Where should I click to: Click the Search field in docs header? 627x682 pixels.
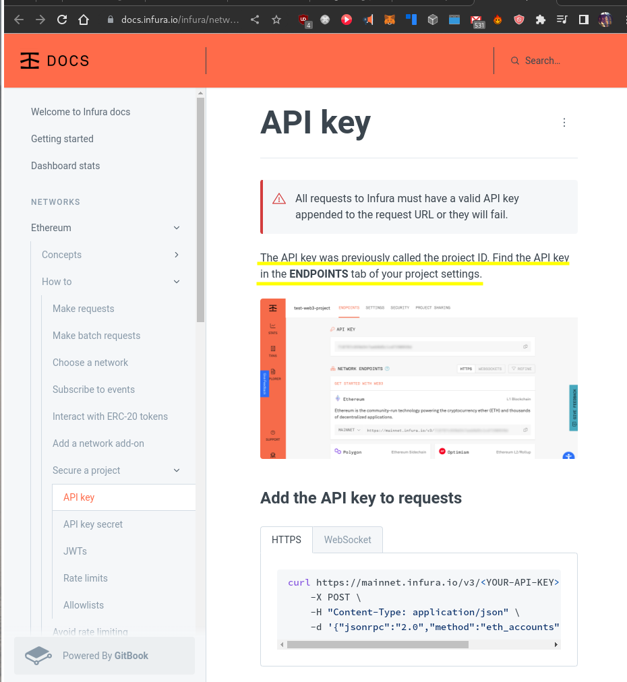tap(542, 61)
